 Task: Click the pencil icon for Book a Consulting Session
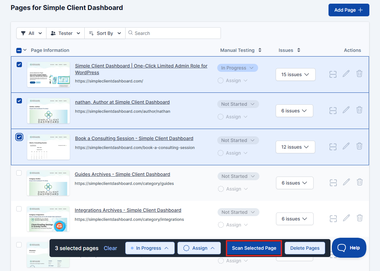click(x=346, y=146)
